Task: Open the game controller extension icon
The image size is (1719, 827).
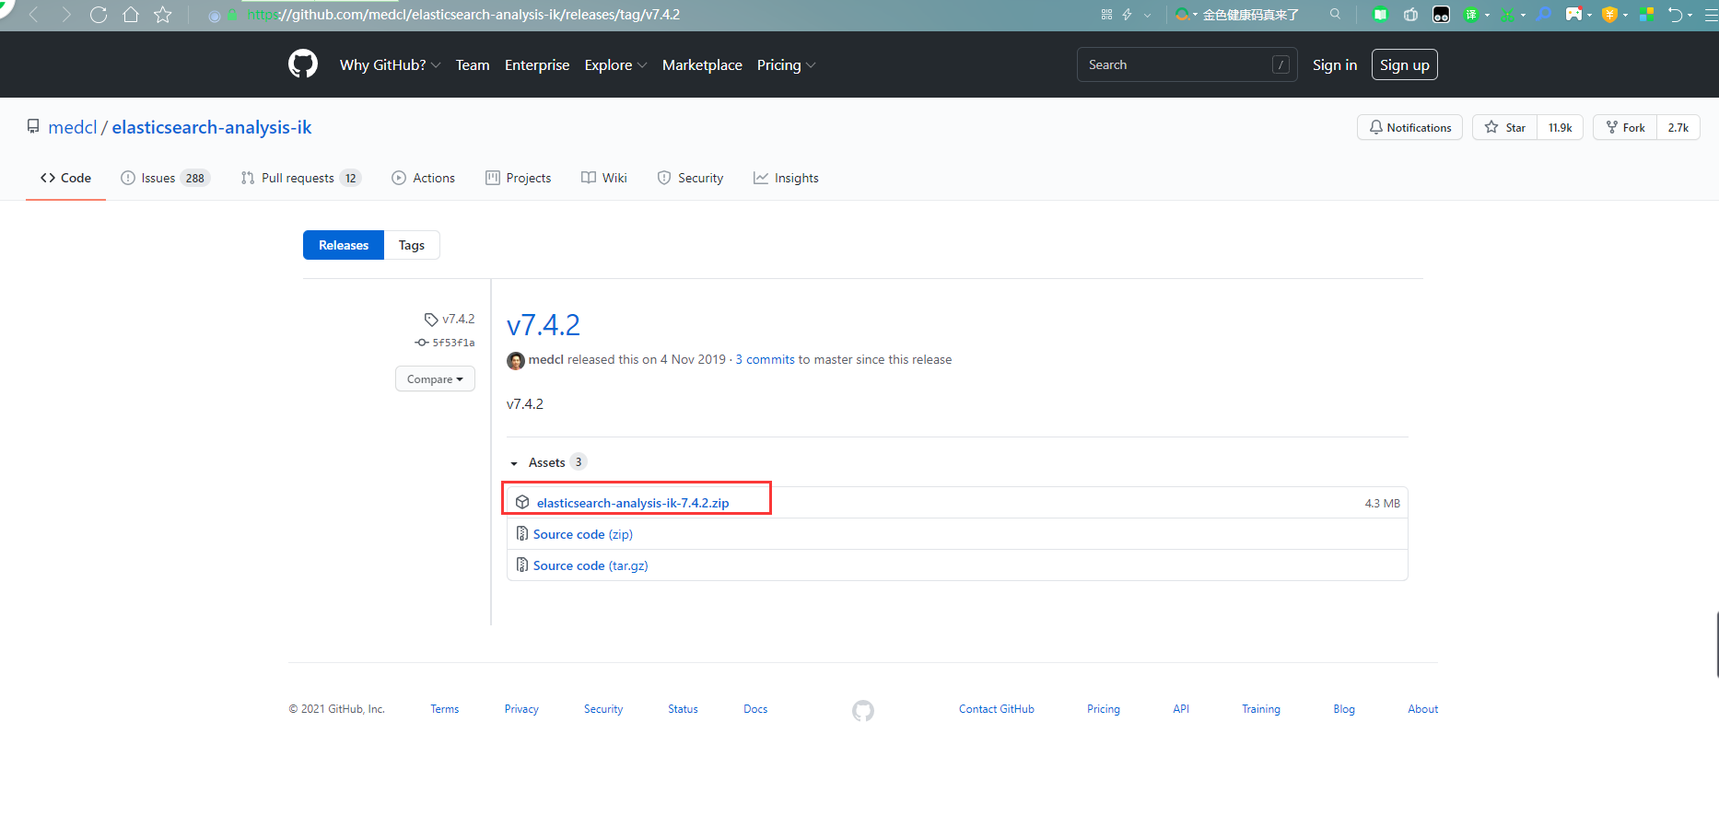Action: coord(1573,14)
